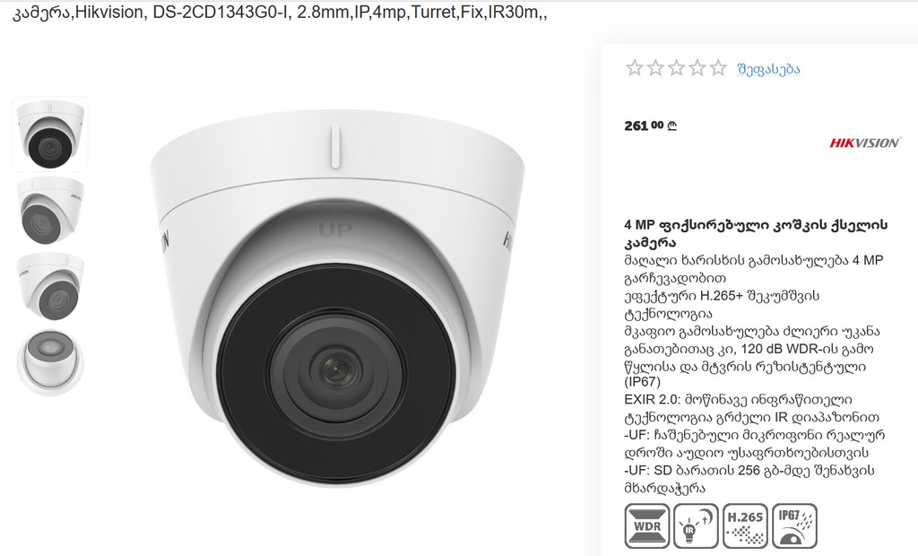Click the WDR feature icon
The image size is (918, 556).
click(647, 526)
